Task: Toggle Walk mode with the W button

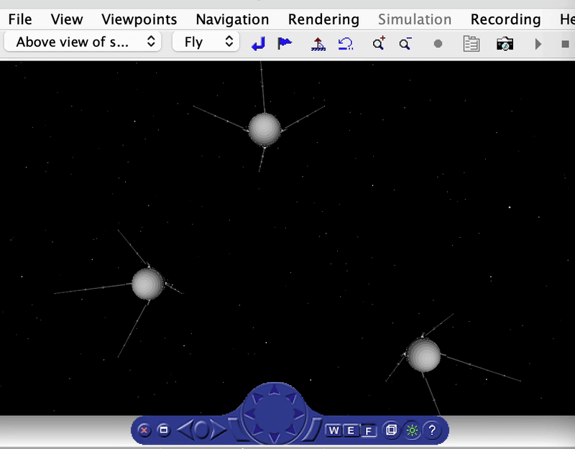Action: tap(334, 430)
